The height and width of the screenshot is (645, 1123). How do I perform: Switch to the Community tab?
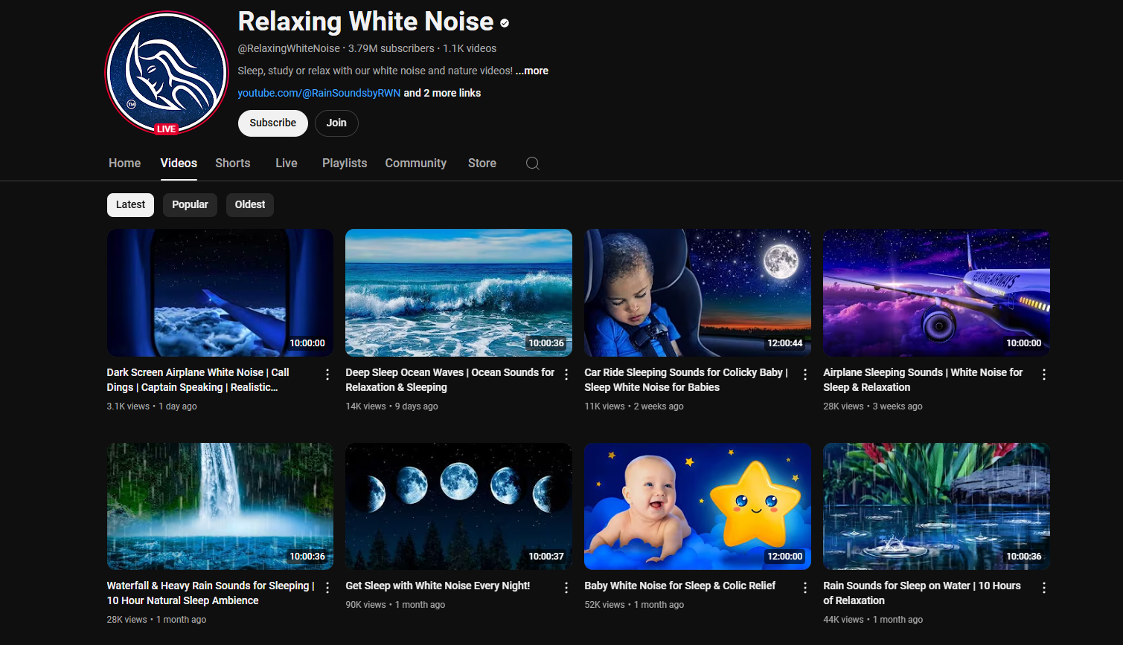(x=416, y=163)
